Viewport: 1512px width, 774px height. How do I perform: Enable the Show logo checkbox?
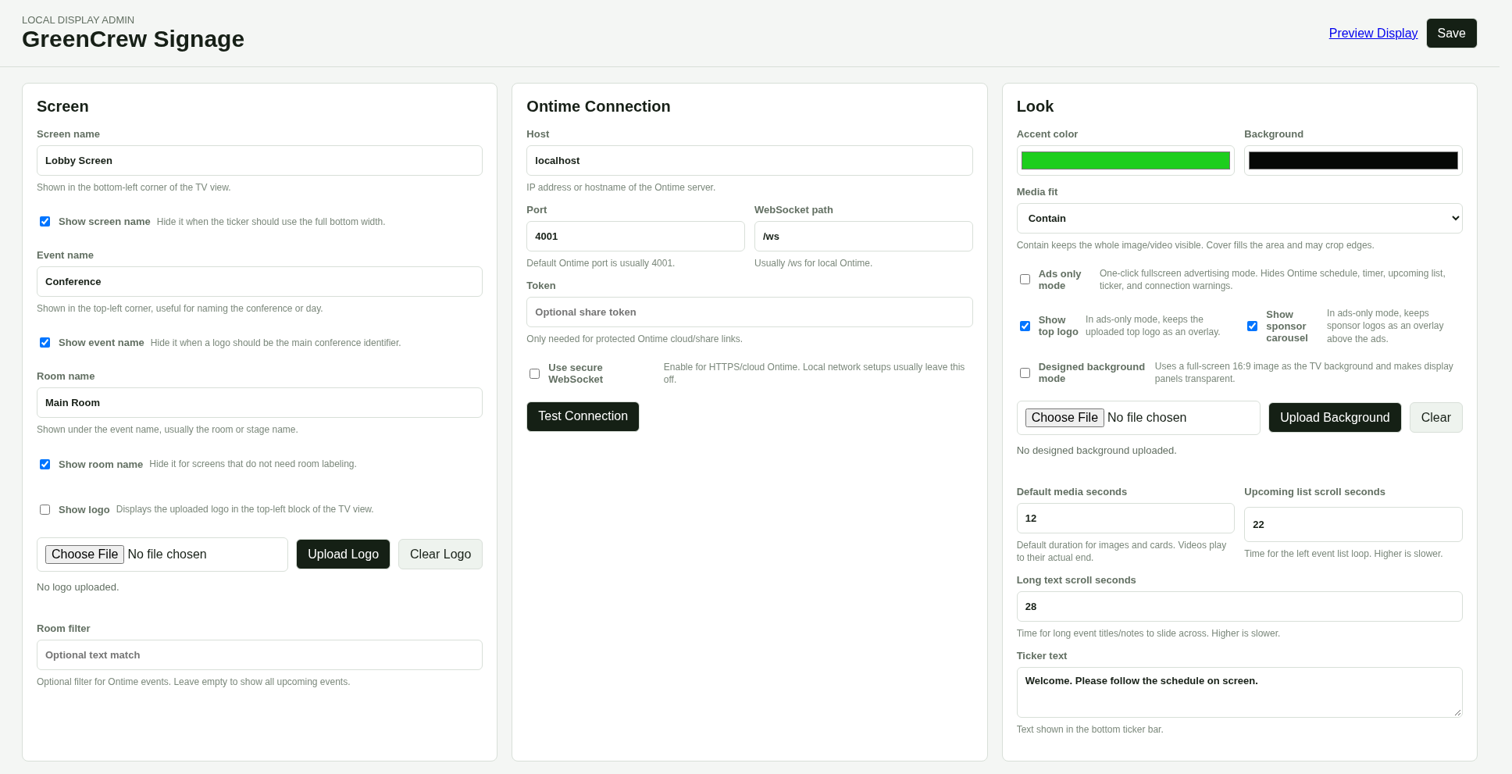coord(45,510)
